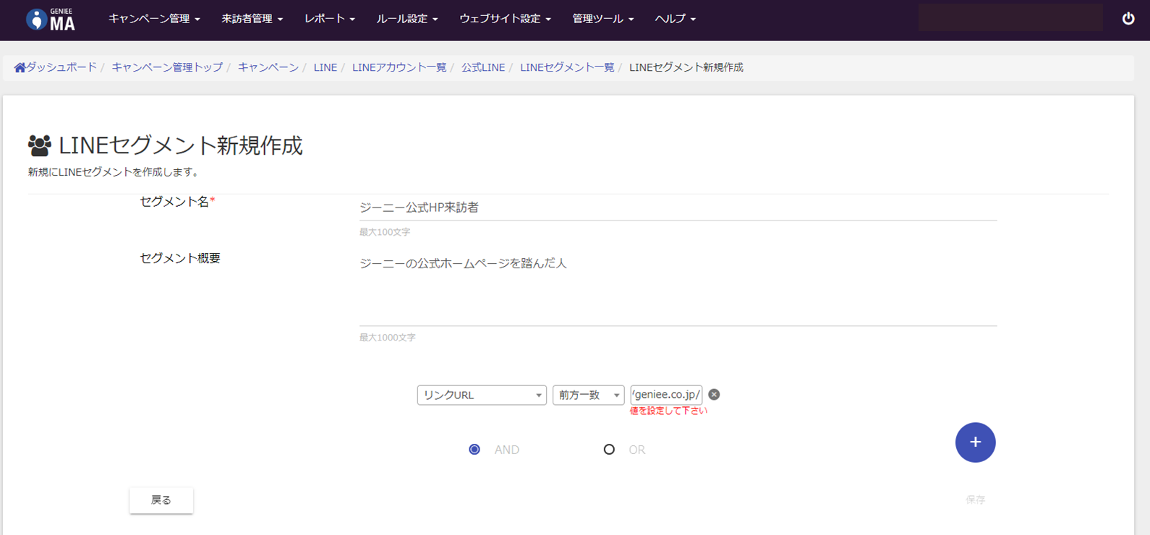Open the ウェブサイト設定 menu
1150x535 pixels.
[505, 19]
